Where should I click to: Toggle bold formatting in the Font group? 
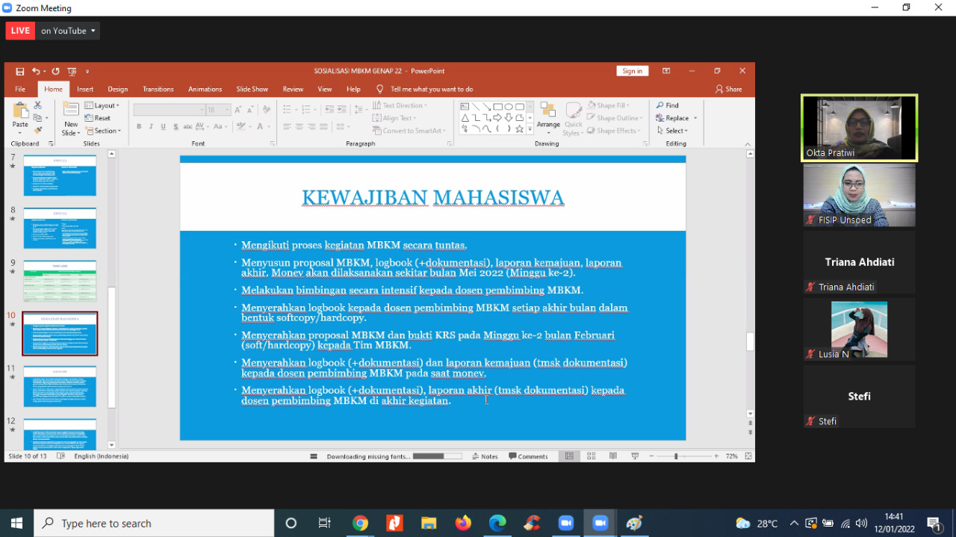[140, 126]
